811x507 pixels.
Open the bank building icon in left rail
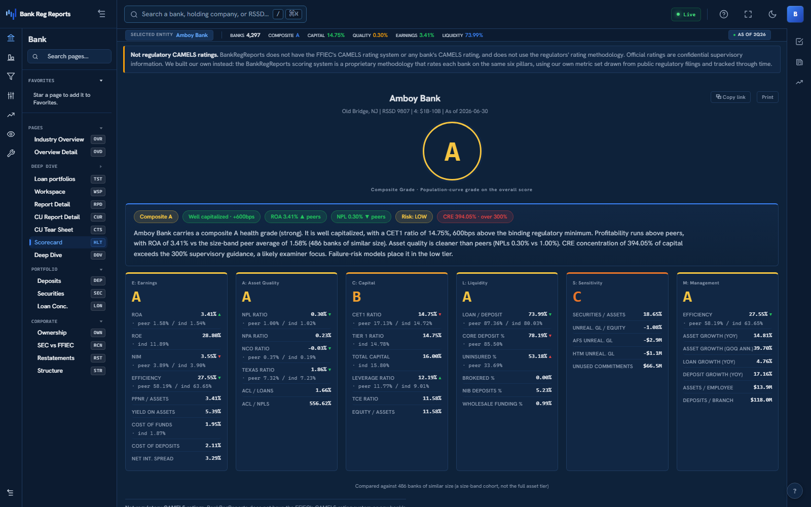[11, 38]
